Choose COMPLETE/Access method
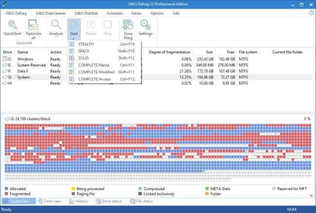Screen dimensions: 316x213 point(105,79)
